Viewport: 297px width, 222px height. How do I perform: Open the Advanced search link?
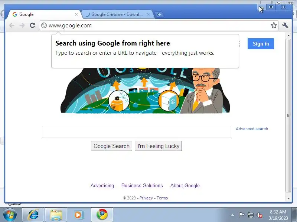coord(252,129)
